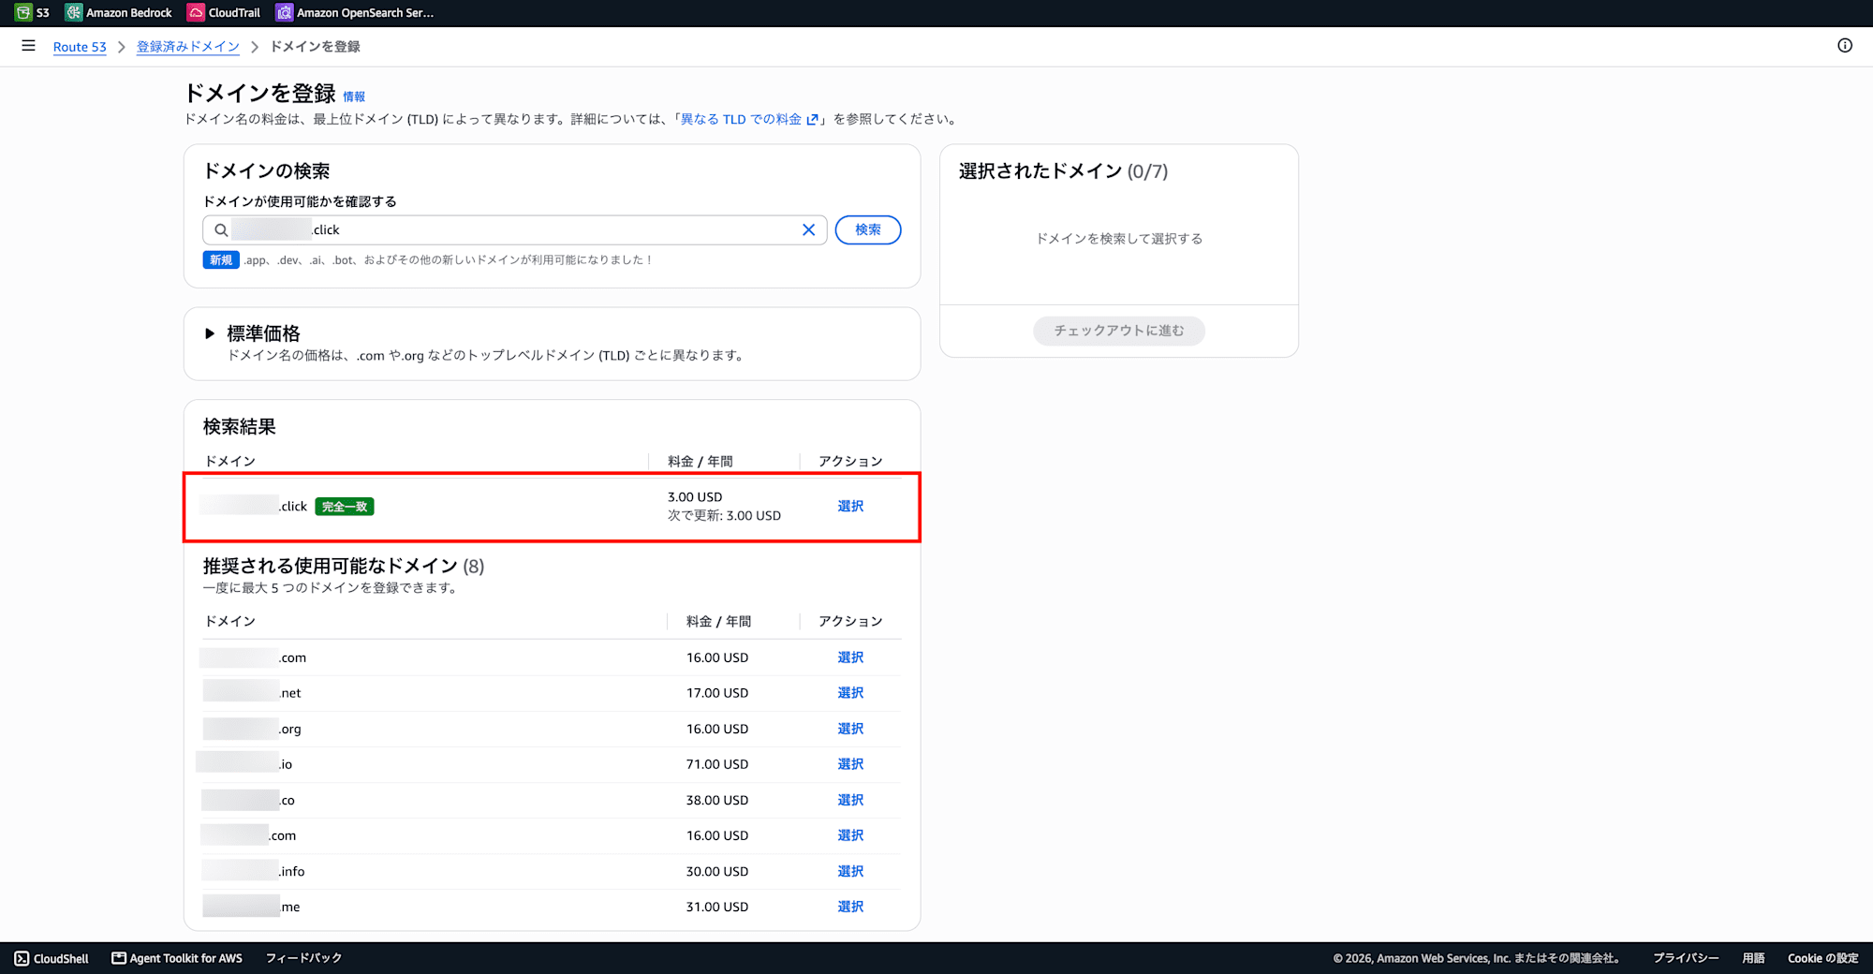Click the 30.00 USD price

(717, 871)
